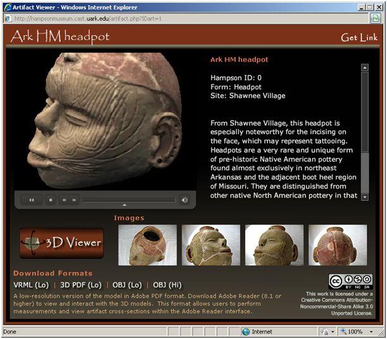
Task: Download the OBJ (Hi) model
Action: 167,285
